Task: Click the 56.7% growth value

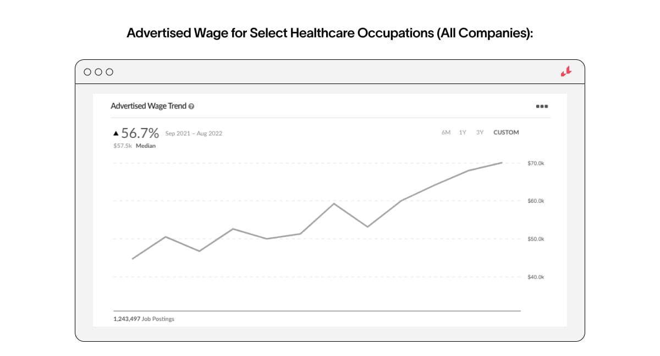Action: pyautogui.click(x=140, y=133)
